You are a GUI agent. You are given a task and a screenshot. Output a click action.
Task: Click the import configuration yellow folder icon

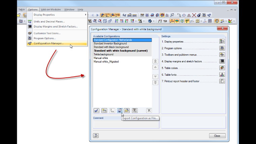(x=127, y=111)
